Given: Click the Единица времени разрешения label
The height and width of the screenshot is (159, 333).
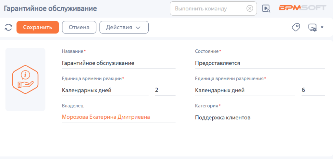Looking at the screenshot, I should (x=229, y=79).
